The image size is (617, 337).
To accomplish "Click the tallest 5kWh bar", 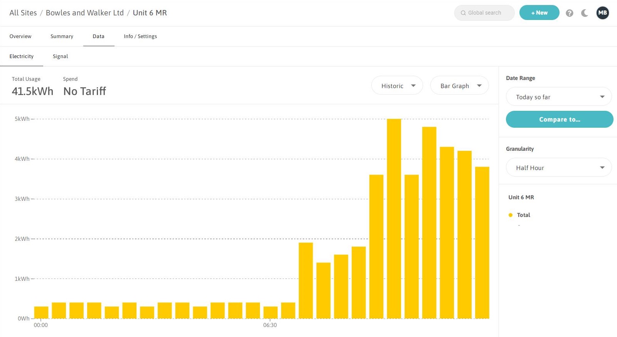I will coord(394,219).
